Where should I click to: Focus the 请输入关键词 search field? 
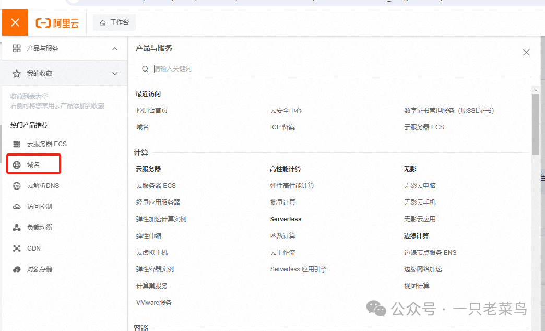click(x=334, y=69)
